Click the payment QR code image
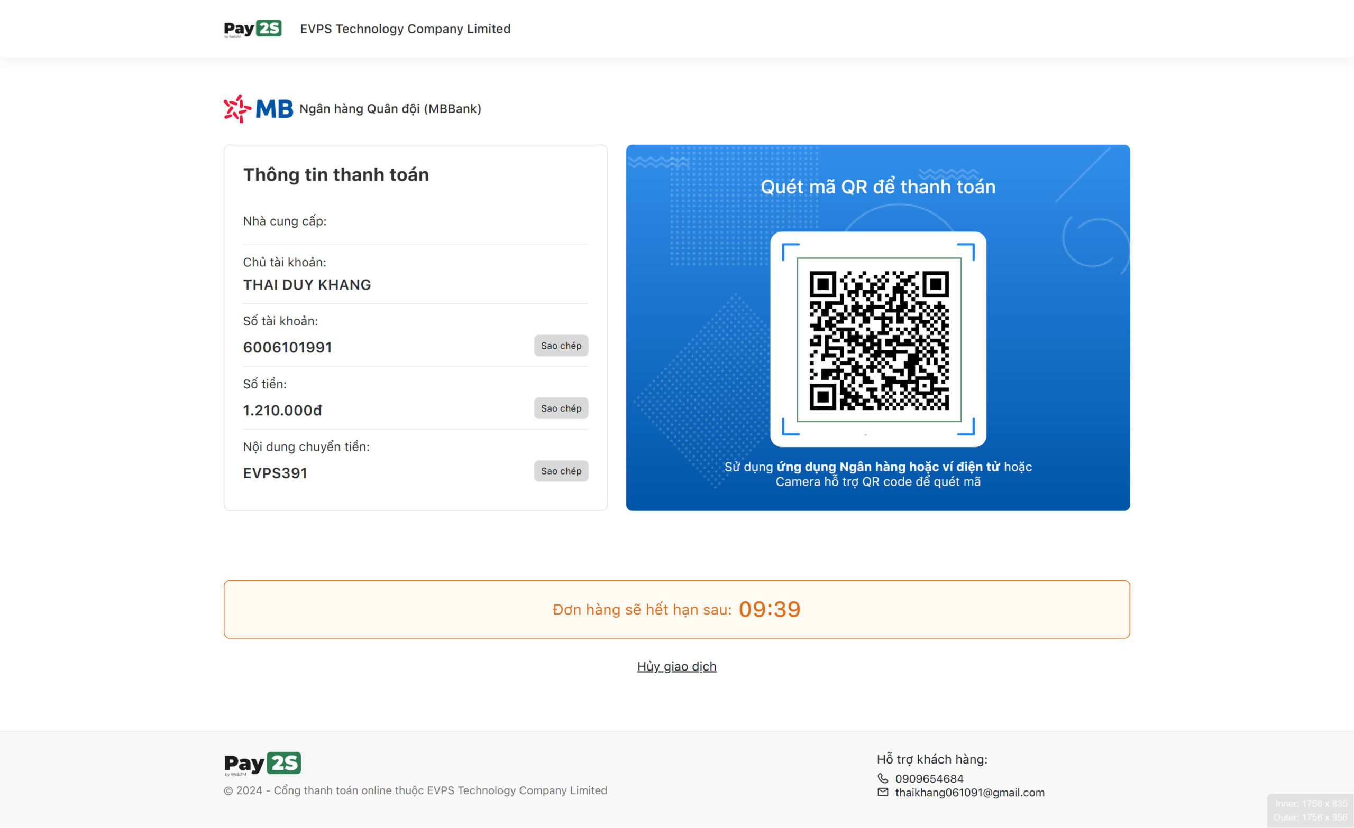Screen dimensions: 1354x828 tap(879, 340)
